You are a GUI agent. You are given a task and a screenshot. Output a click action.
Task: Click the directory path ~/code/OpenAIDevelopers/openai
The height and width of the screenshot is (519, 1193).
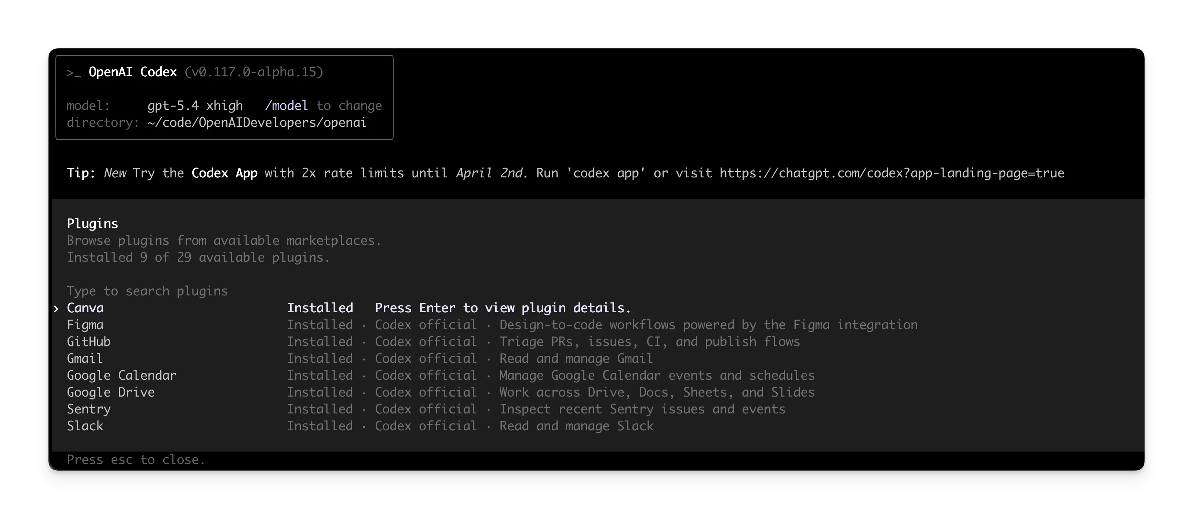257,122
